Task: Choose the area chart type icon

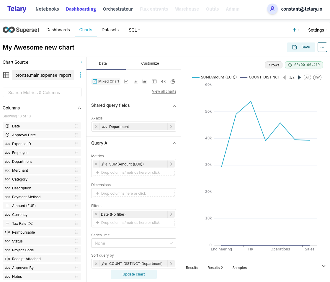Action: tap(145, 81)
